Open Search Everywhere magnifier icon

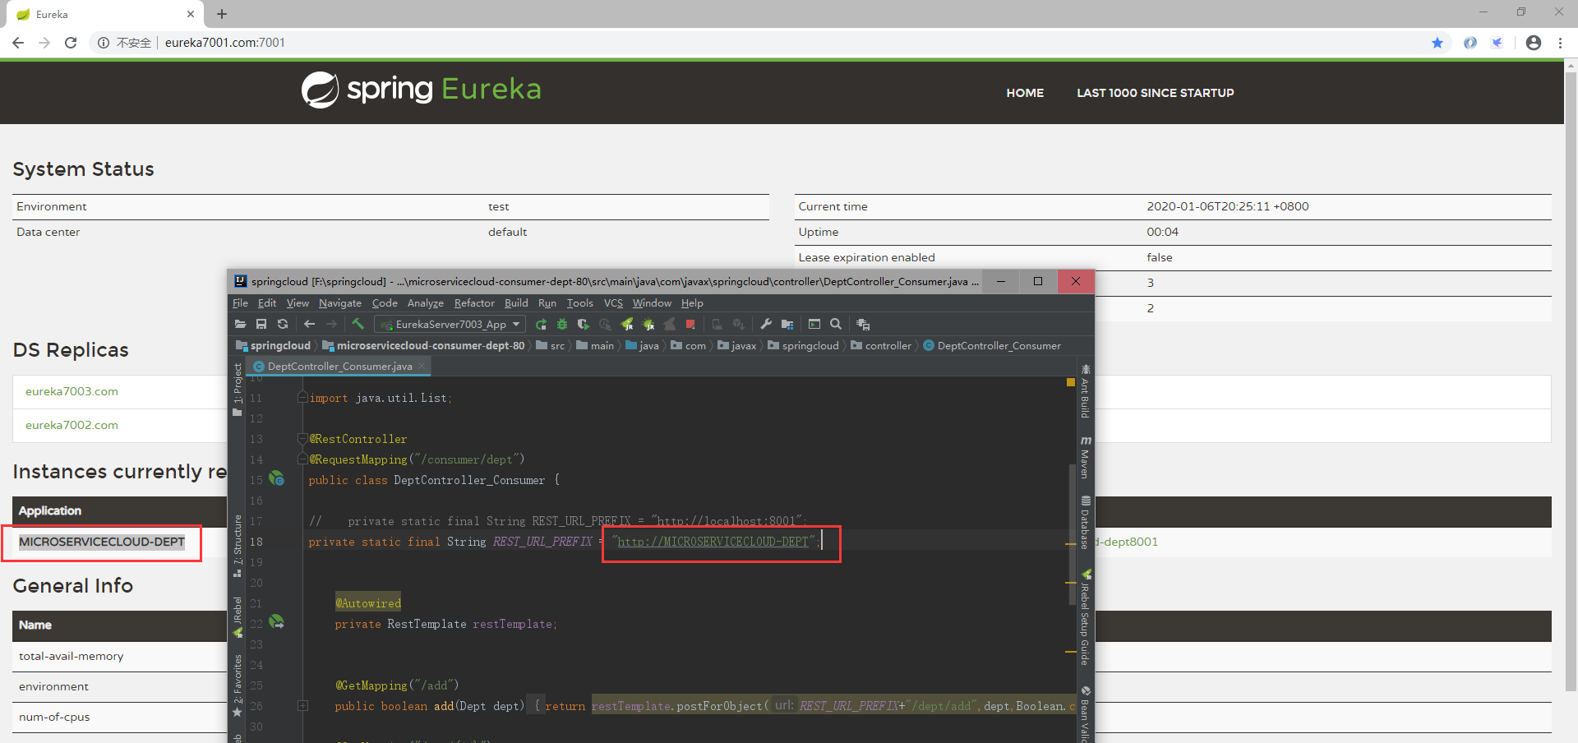pyautogui.click(x=836, y=324)
